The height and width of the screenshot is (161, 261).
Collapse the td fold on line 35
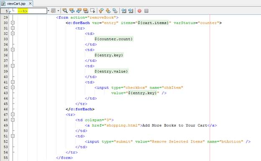click(13, 50)
